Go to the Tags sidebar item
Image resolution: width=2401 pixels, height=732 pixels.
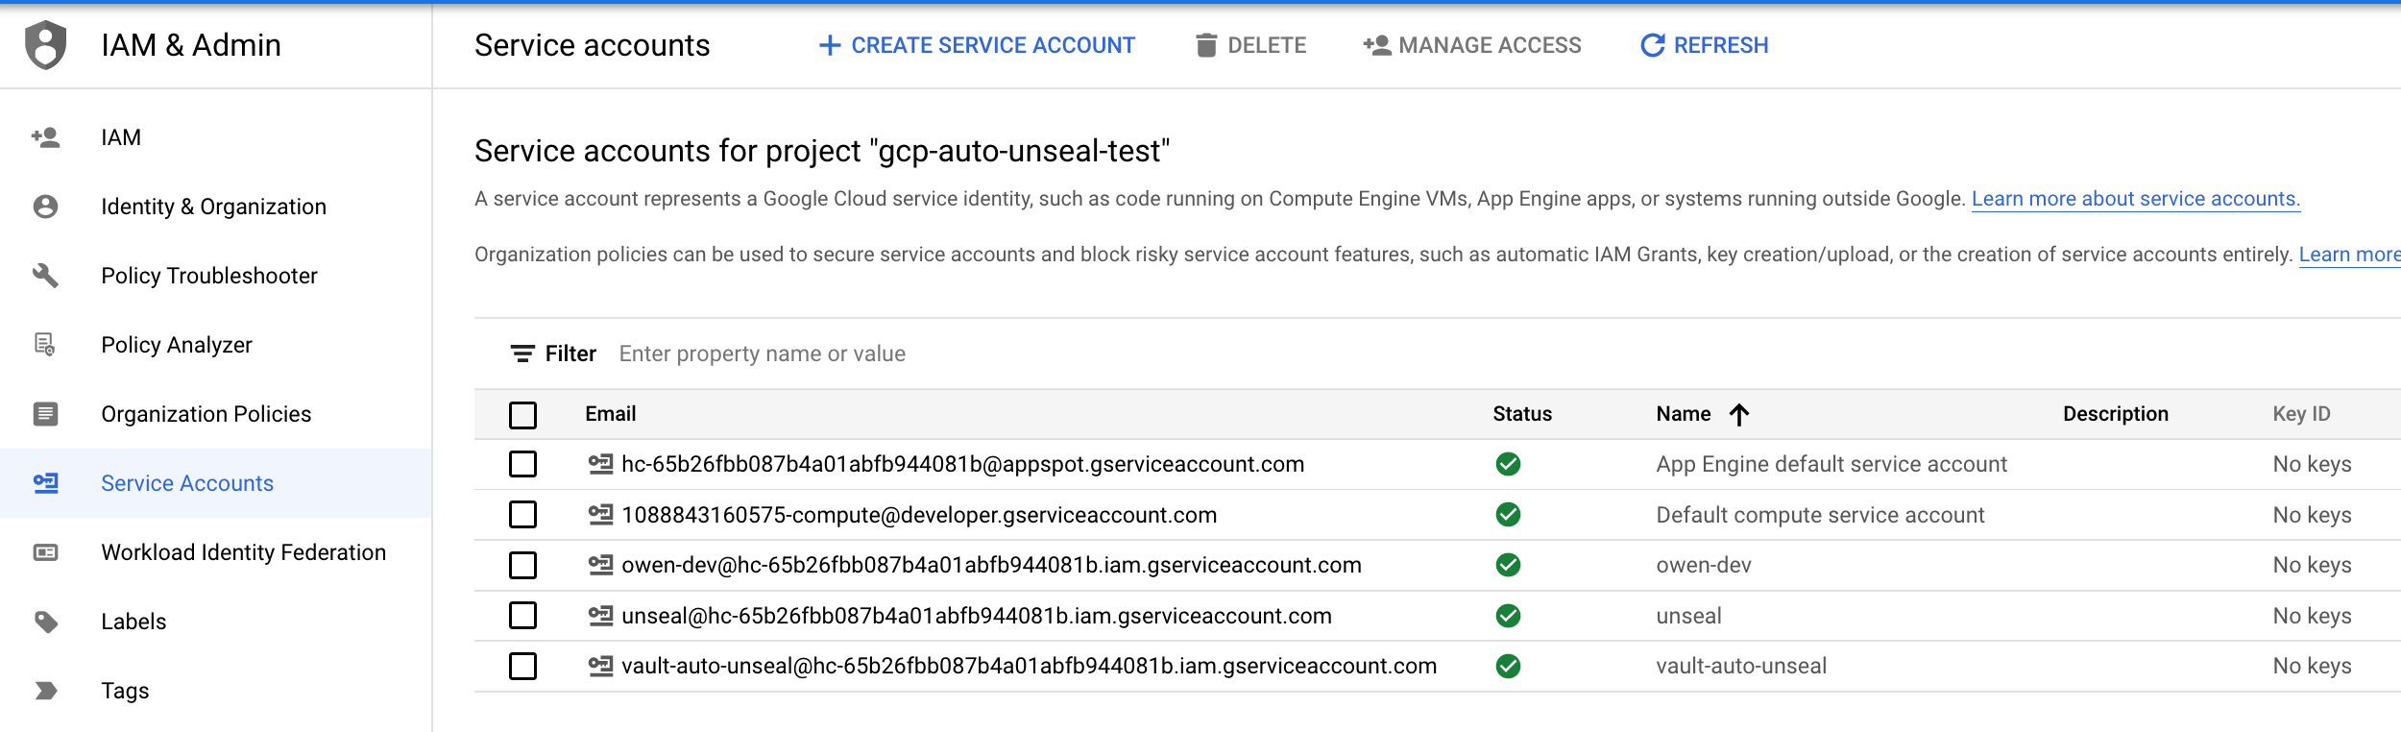point(125,691)
